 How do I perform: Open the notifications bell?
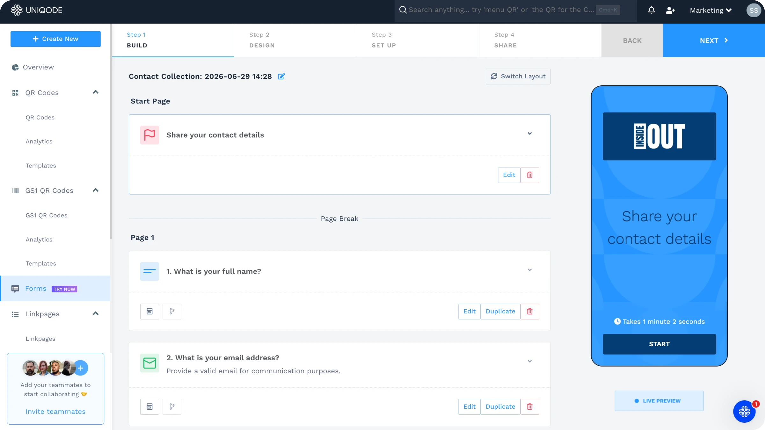652,10
